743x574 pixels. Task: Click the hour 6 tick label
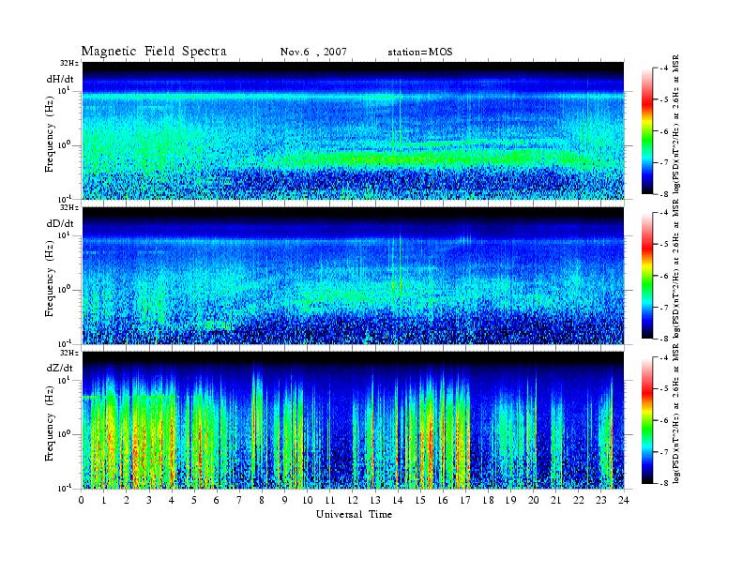coord(217,501)
